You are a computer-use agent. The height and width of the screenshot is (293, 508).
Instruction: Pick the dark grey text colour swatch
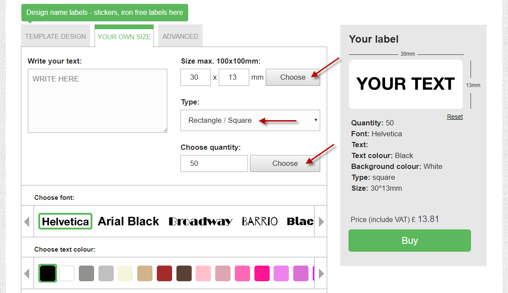87,273
